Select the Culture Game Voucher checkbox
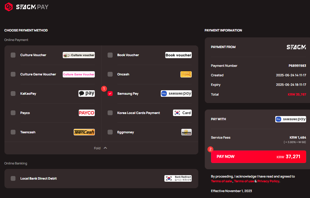Viewport: 310px width, 198px height. (x=13, y=74)
